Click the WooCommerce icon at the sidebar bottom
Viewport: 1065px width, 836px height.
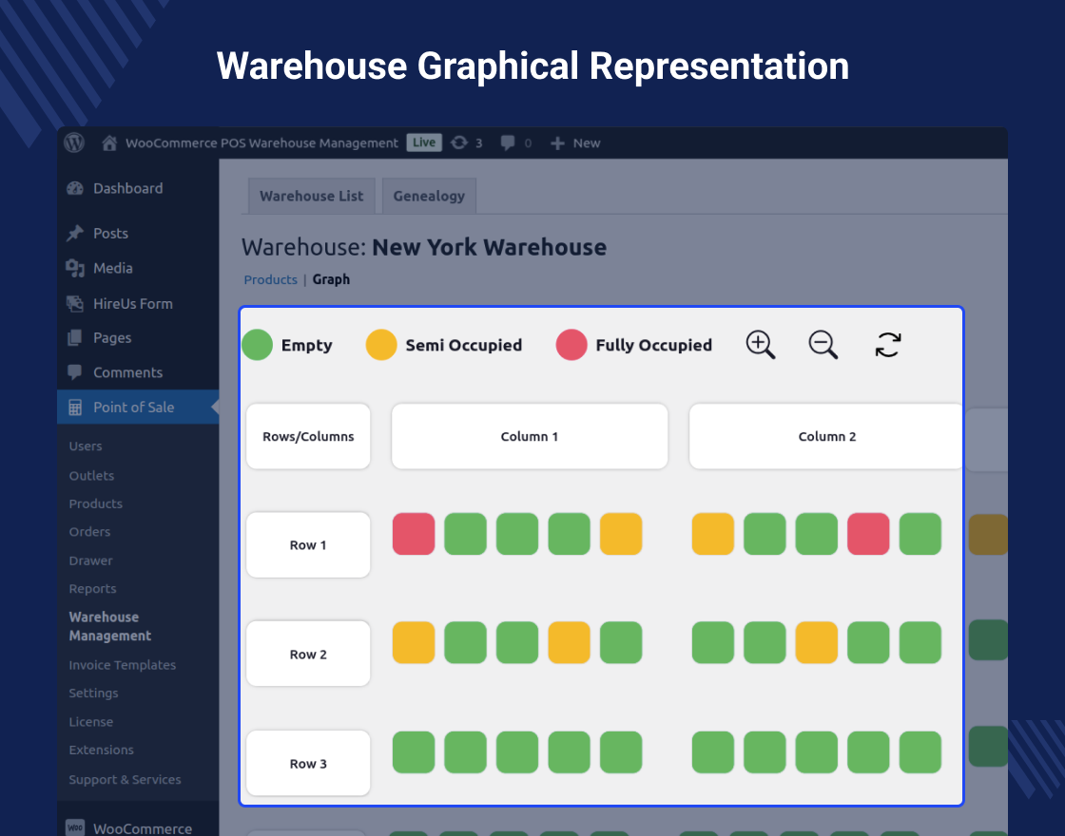click(x=74, y=827)
